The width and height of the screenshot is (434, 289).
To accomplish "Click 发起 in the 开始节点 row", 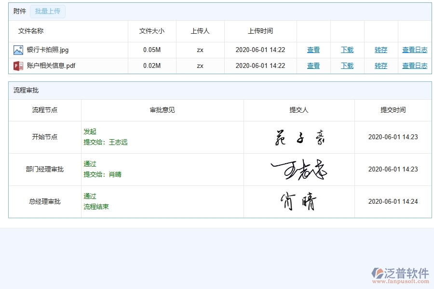I will pos(90,131).
